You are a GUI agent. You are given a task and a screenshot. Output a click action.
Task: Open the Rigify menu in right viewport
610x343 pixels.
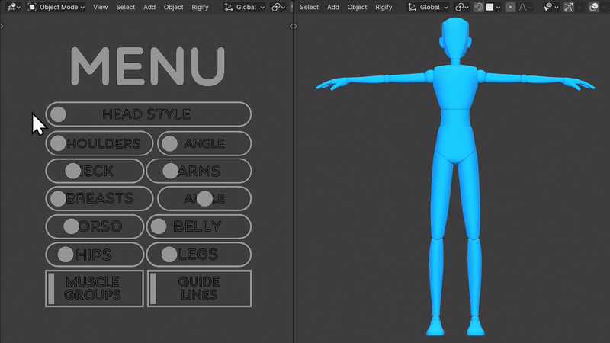click(x=384, y=7)
